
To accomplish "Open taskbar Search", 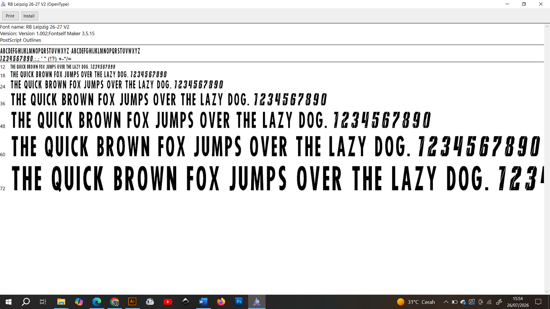I will [x=26, y=302].
